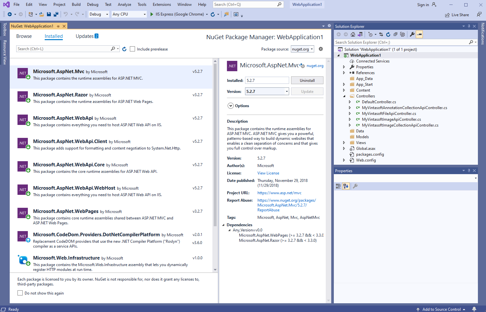Open the Any CPU platform dropdown
This screenshot has height=312, width=486.
pos(129,14)
